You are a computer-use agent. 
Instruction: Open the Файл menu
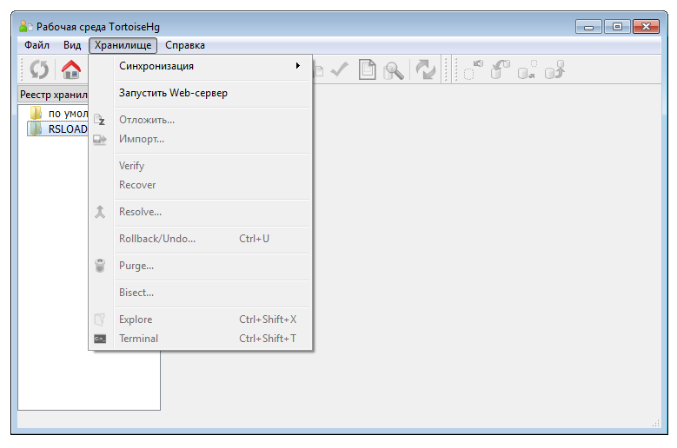coord(37,45)
